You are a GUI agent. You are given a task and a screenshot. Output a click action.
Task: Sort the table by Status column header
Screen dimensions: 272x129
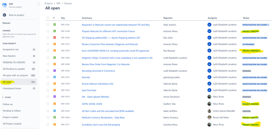click(x=246, y=18)
